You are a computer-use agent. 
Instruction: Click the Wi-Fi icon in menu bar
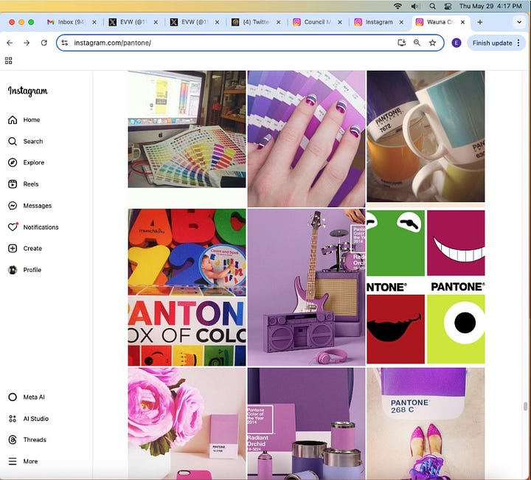tap(398, 6)
